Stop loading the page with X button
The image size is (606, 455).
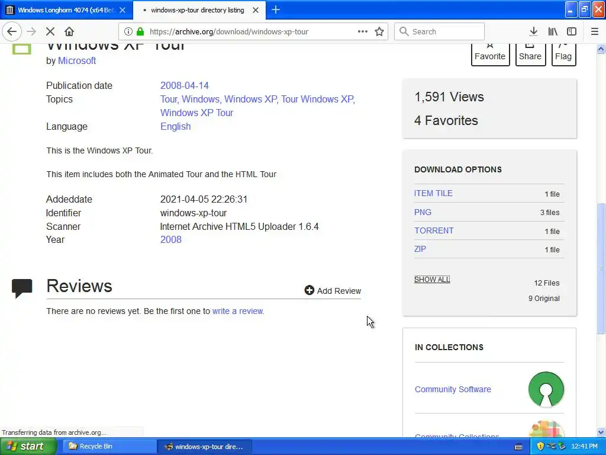pyautogui.click(x=50, y=31)
